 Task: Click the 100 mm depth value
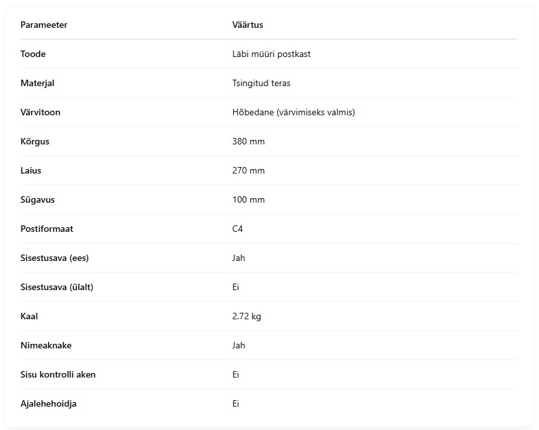[249, 199]
